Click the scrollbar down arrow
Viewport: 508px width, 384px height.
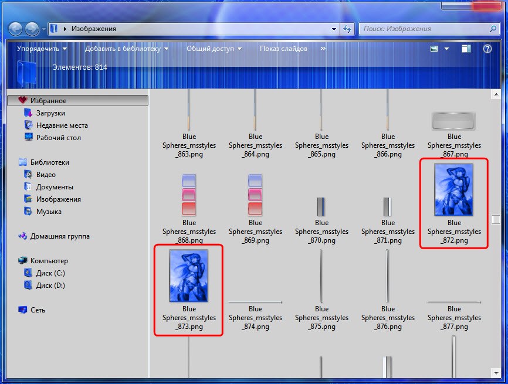[x=496, y=373]
